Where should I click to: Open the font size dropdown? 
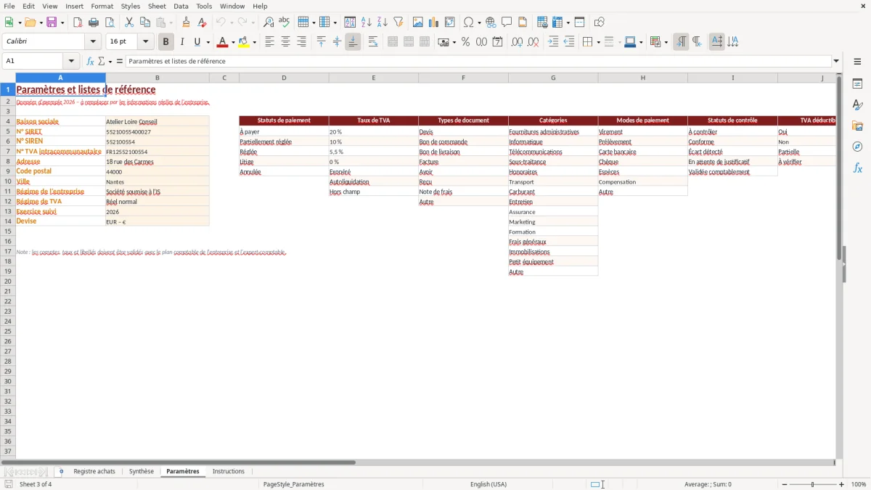click(145, 42)
